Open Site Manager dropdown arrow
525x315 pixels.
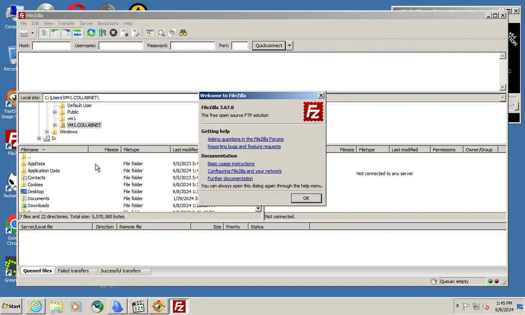click(x=32, y=33)
